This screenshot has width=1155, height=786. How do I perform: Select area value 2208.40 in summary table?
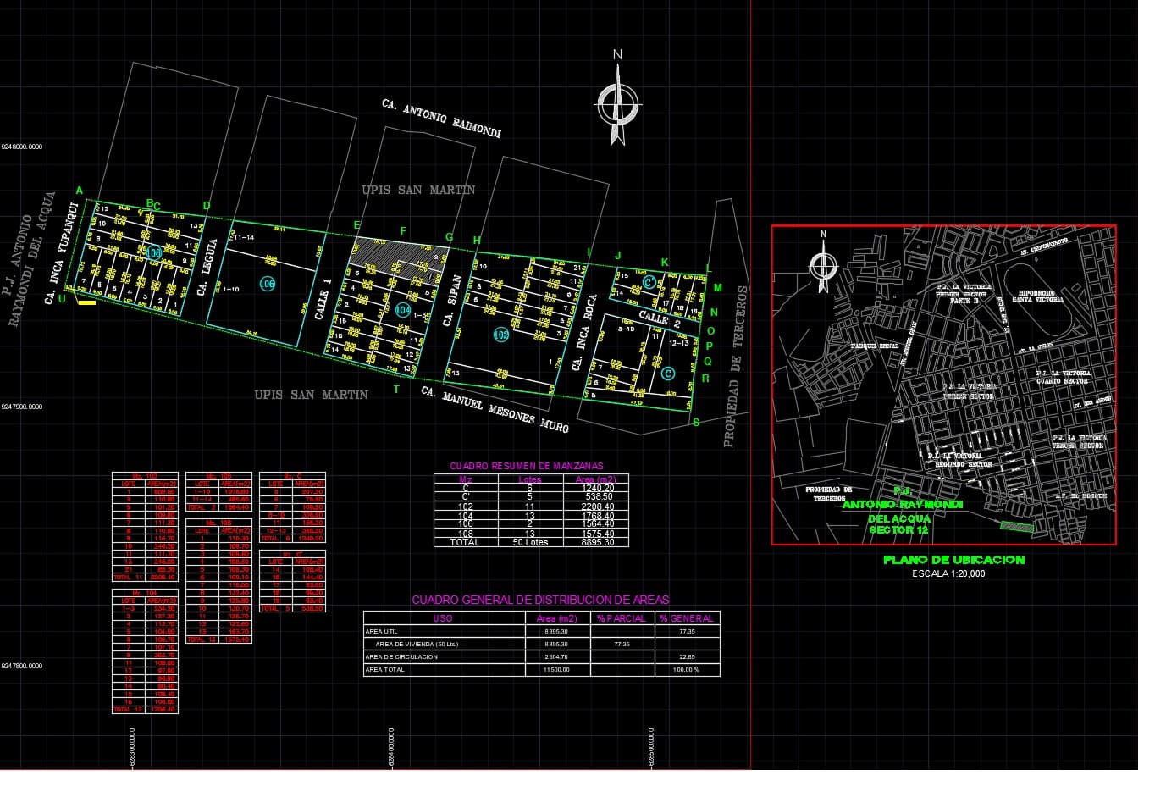coord(596,506)
